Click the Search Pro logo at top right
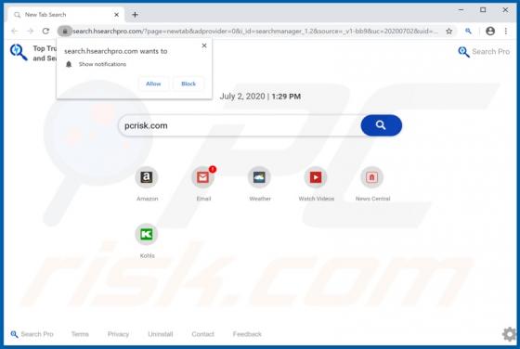Viewport: 520px width, 349px height. (x=484, y=52)
